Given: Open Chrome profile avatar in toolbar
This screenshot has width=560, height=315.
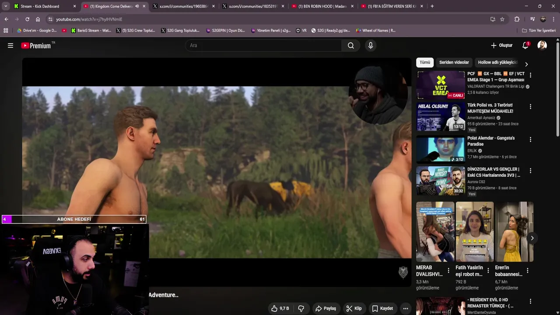Looking at the screenshot, I should click(x=543, y=19).
